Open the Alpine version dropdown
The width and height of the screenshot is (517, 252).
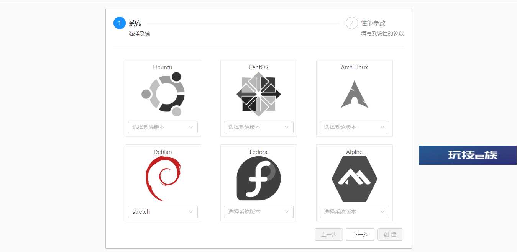click(x=355, y=212)
